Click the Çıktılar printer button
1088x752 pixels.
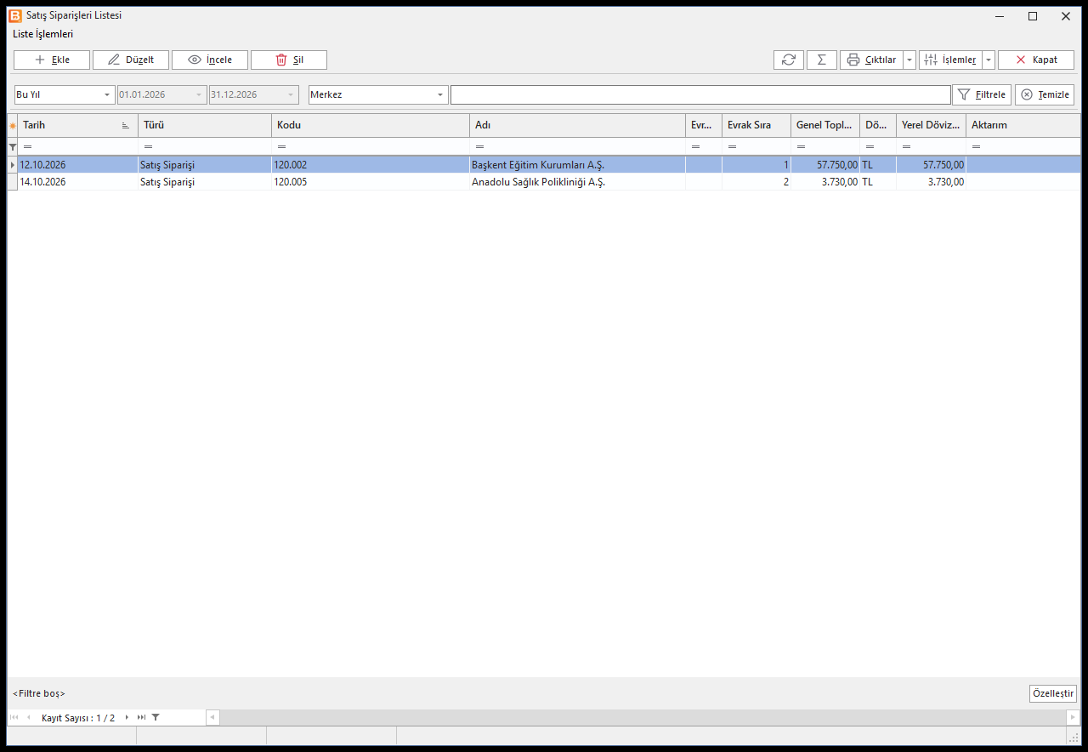[x=871, y=60]
